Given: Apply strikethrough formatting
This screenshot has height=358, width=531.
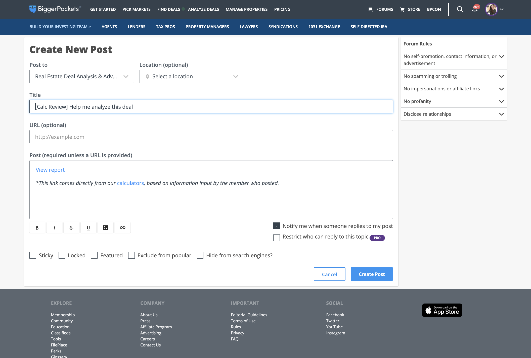Looking at the screenshot, I should (x=71, y=227).
